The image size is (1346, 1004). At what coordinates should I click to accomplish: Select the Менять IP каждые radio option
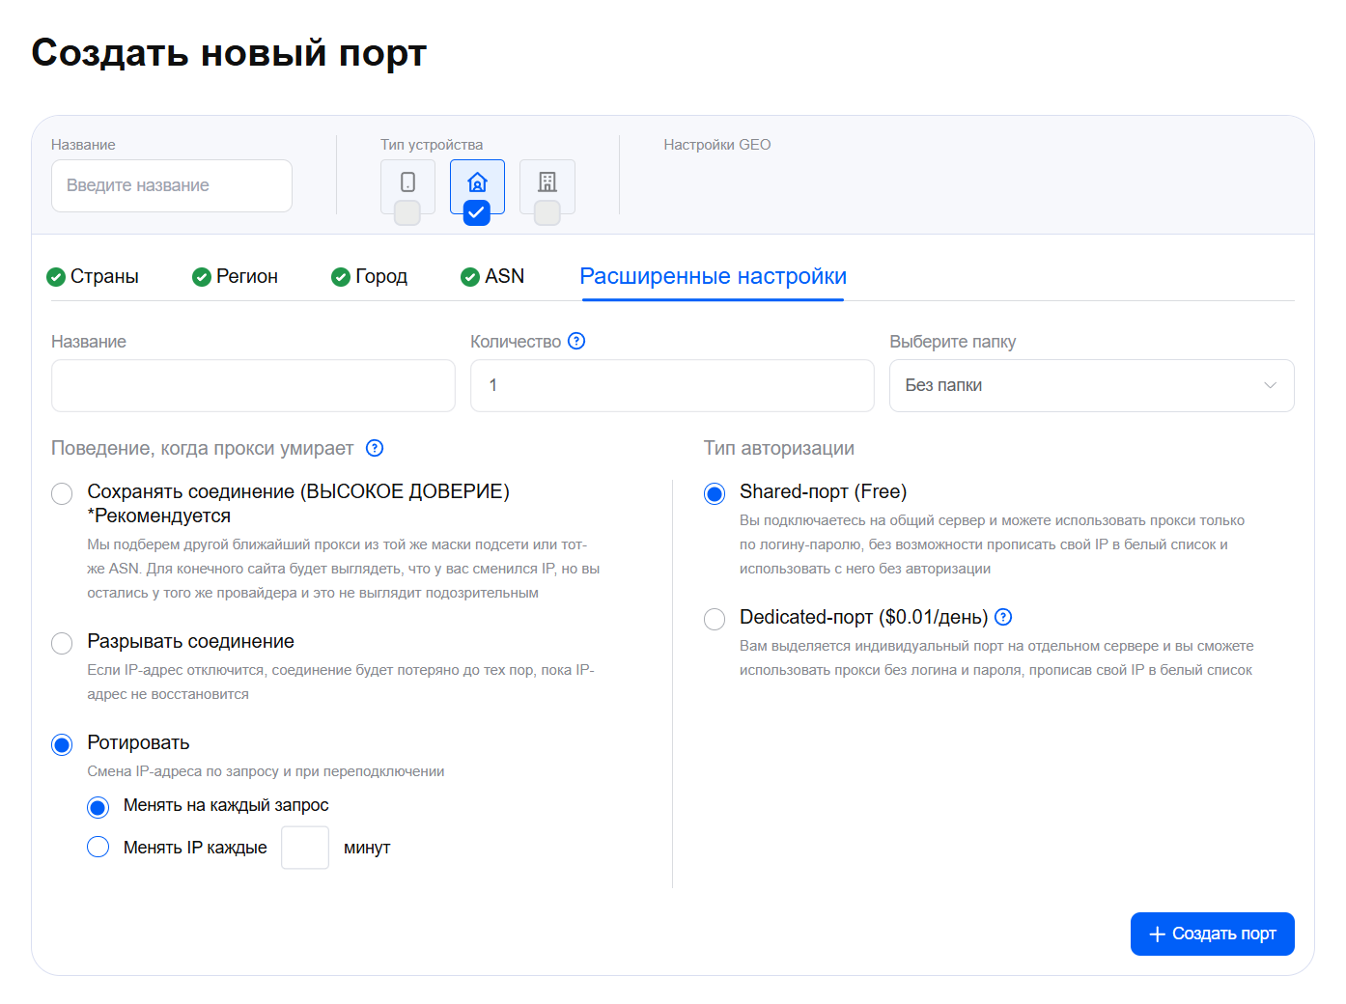pos(98,847)
